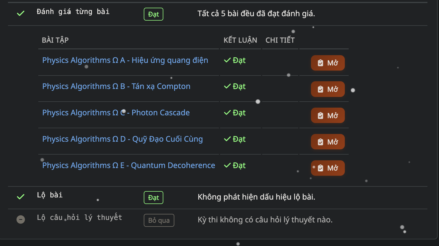The width and height of the screenshot is (439, 246).
Task: Click Mở button for Quantum Decoherence
Action: point(328,168)
